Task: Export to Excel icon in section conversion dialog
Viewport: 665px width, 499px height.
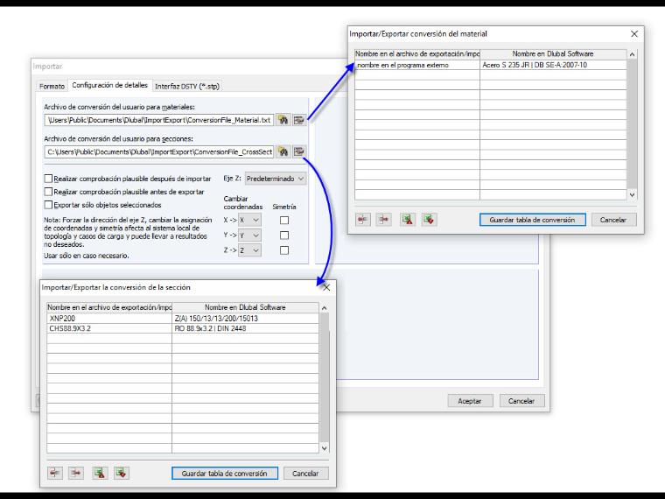Action: [100, 473]
